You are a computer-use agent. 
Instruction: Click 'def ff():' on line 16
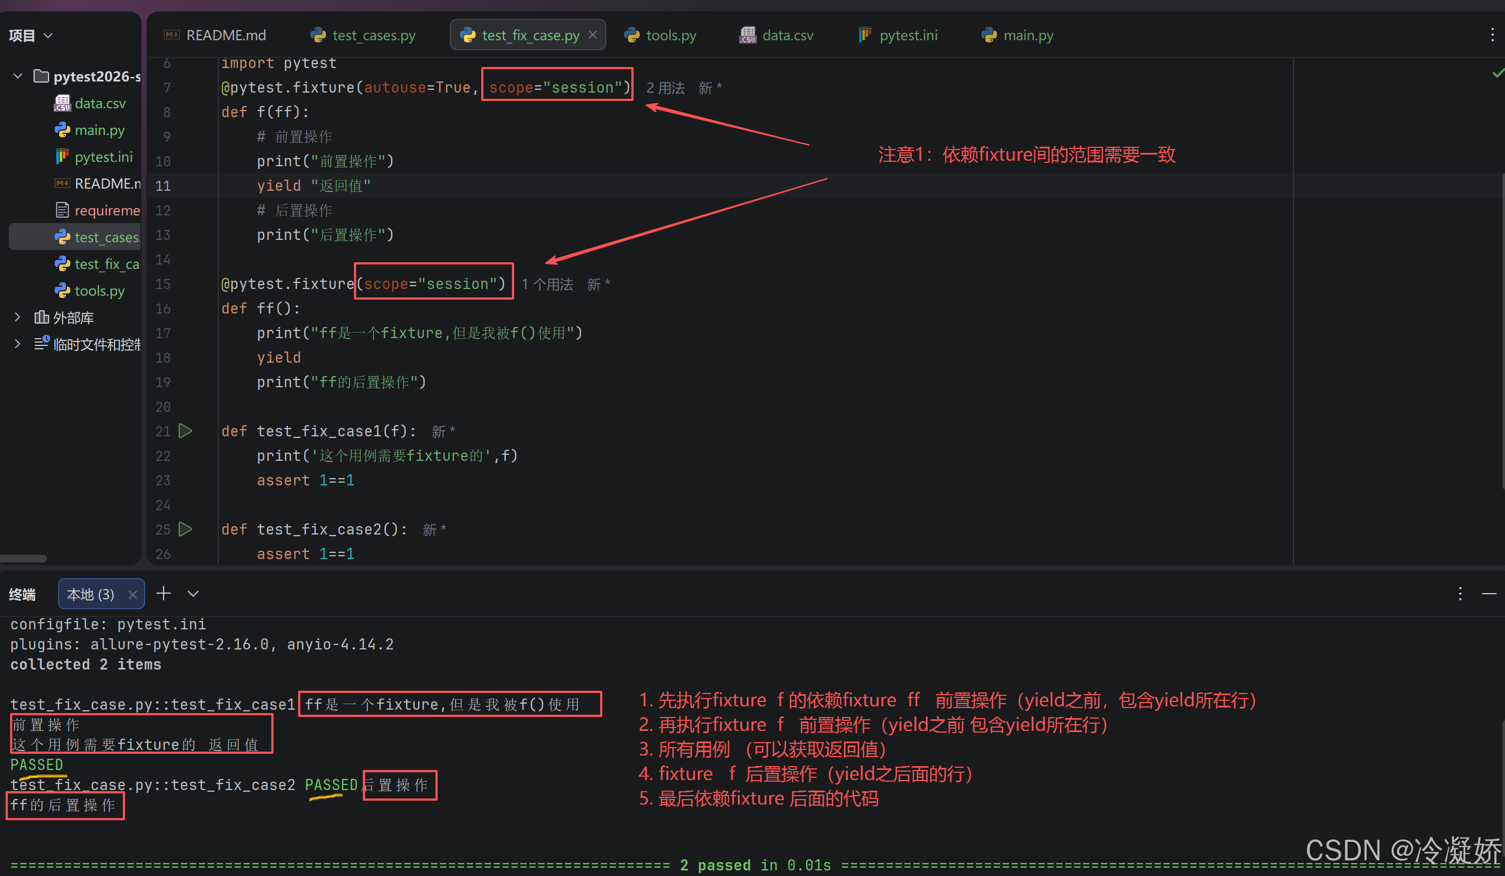coord(261,309)
